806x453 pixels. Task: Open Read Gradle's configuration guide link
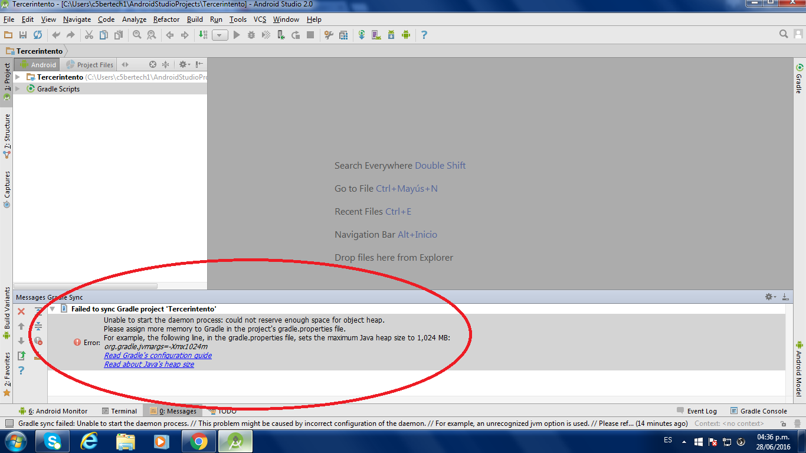[x=158, y=356]
